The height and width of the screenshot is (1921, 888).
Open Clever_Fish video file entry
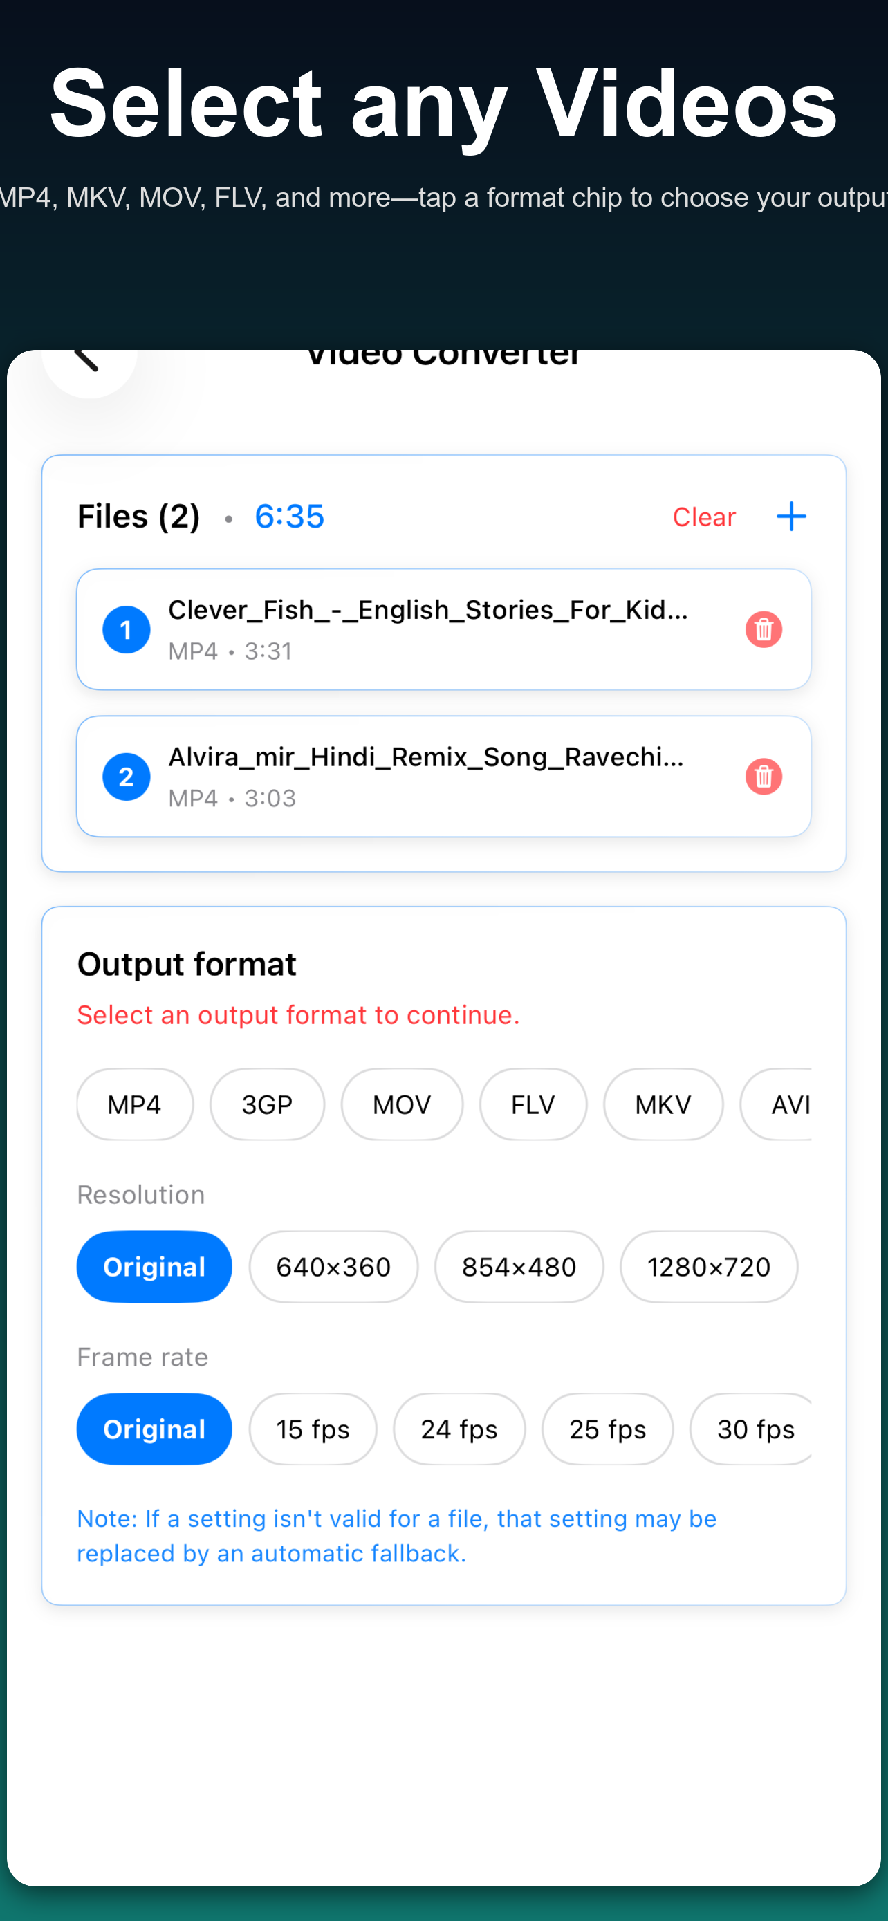[x=443, y=629]
